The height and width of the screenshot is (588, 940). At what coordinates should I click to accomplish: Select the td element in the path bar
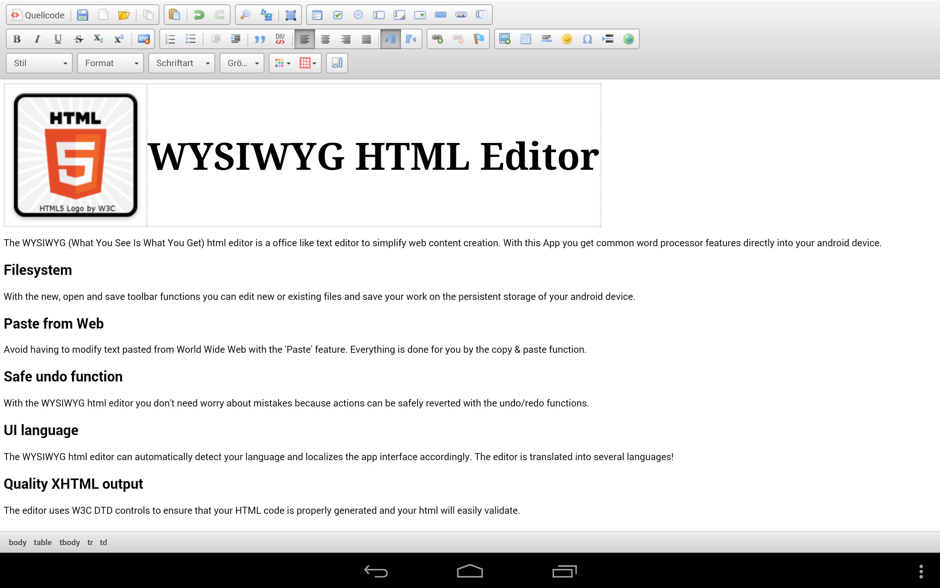click(104, 542)
